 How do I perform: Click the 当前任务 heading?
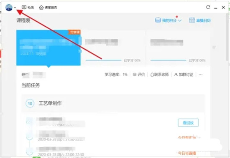(31, 85)
